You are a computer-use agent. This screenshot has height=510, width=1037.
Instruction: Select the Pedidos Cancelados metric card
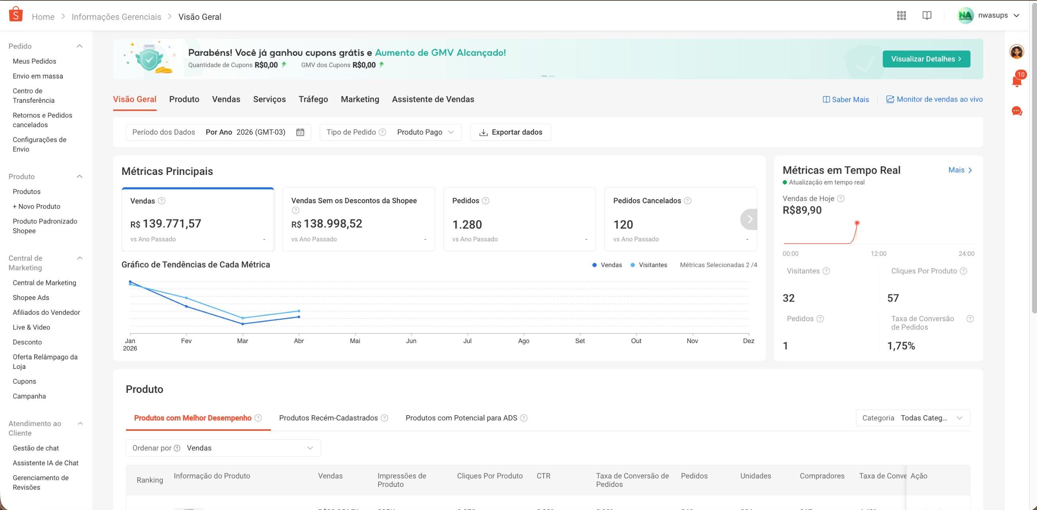pyautogui.click(x=680, y=219)
